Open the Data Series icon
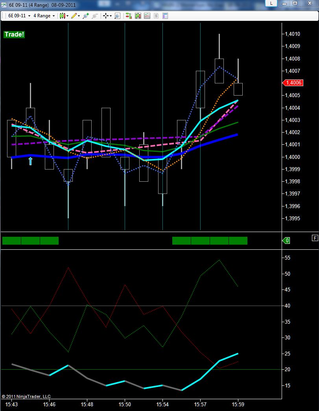 coord(138,16)
